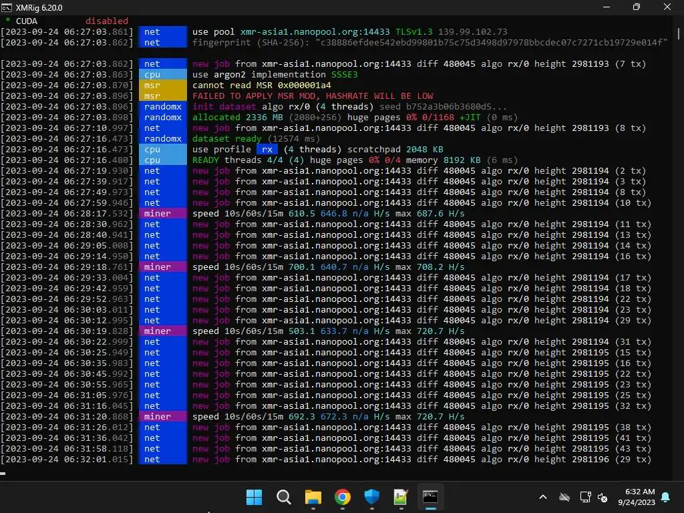
Task: Click the muted volume tray icon
Action: pos(603,497)
